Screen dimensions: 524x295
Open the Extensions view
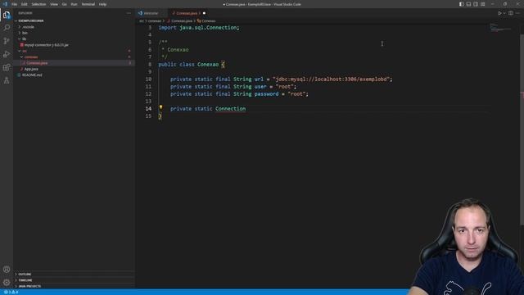(7, 67)
